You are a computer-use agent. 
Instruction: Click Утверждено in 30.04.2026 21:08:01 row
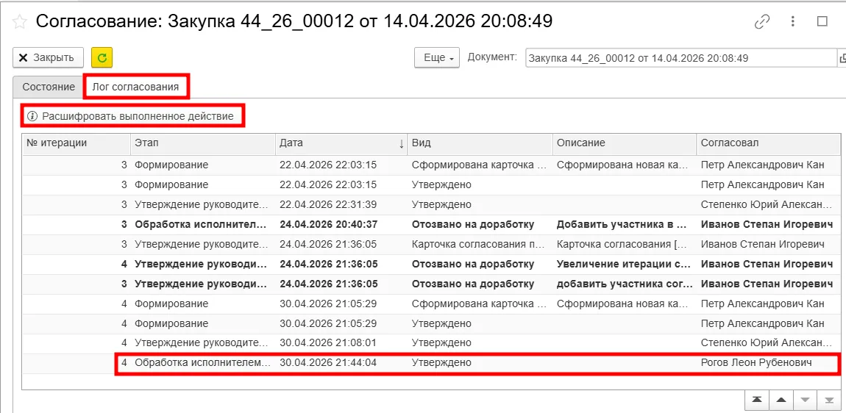point(480,343)
